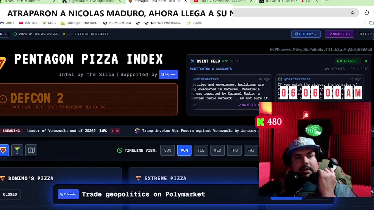
Task: Open the first @osintwarfare handle
Action: [x=206, y=79]
